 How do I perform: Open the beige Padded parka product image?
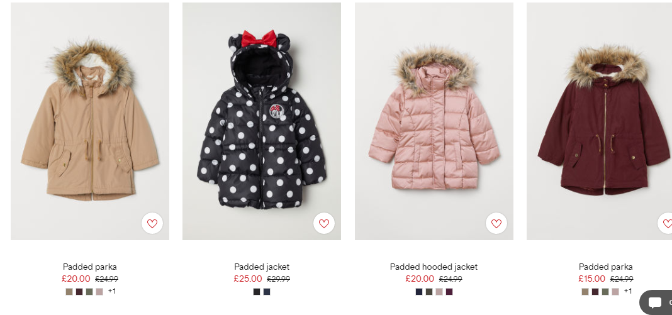[90, 121]
